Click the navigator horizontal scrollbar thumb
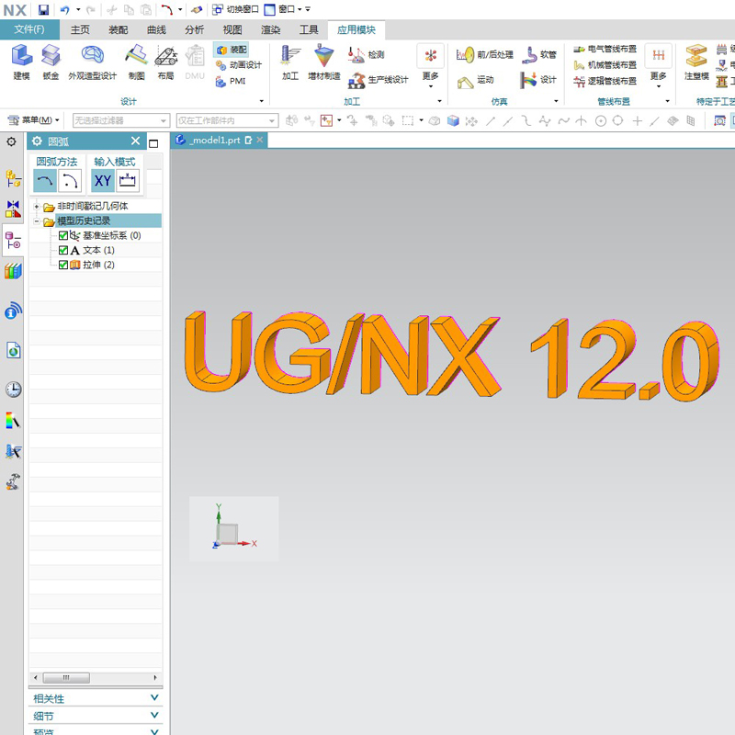 click(x=66, y=677)
